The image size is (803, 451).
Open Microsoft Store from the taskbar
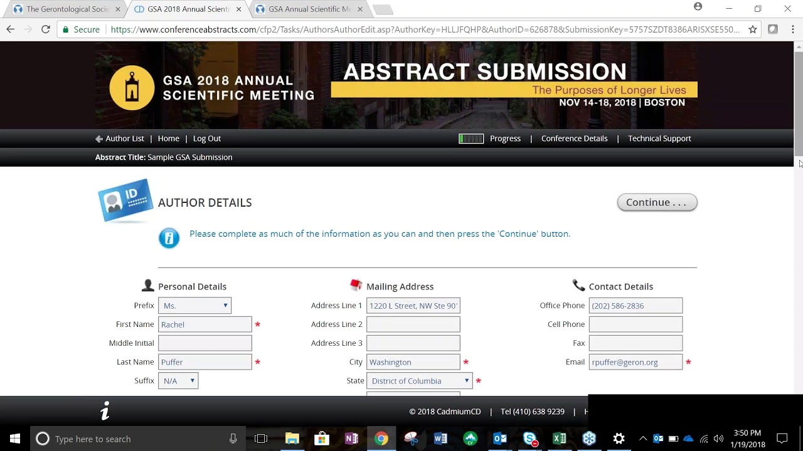point(322,438)
